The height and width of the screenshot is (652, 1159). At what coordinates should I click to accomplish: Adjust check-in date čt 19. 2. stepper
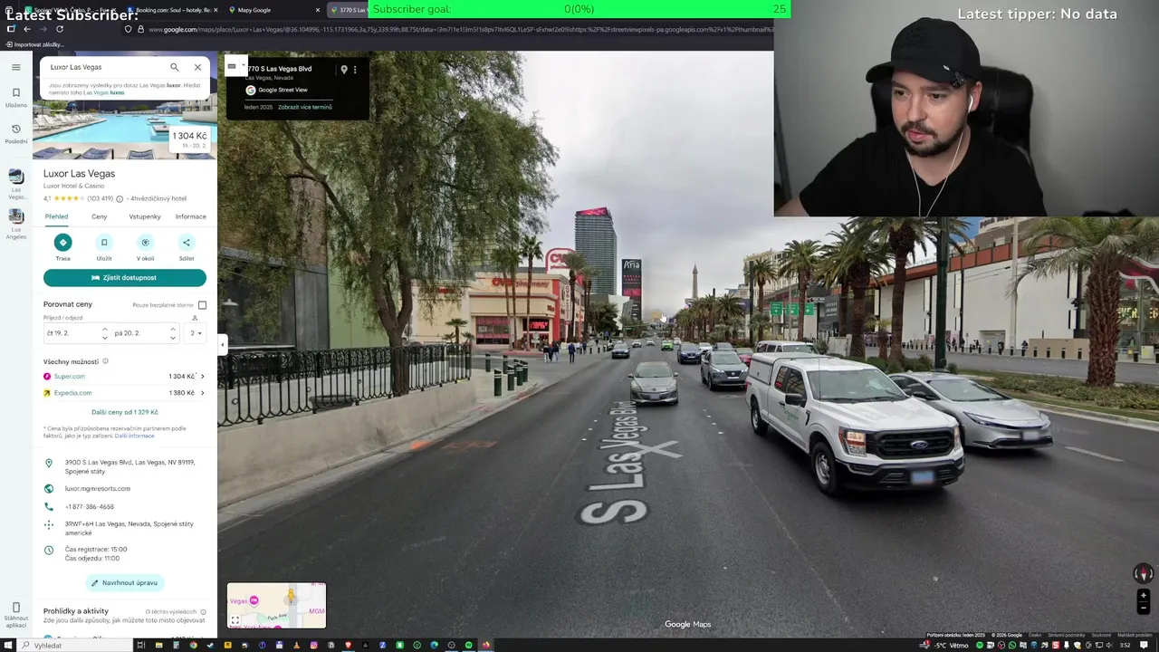coord(105,333)
